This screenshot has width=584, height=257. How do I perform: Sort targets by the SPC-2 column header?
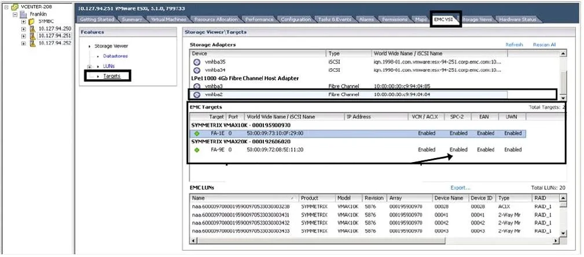tap(458, 116)
